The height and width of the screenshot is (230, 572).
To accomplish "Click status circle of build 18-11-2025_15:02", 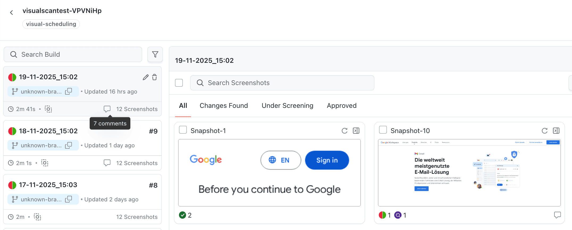I will click(12, 131).
